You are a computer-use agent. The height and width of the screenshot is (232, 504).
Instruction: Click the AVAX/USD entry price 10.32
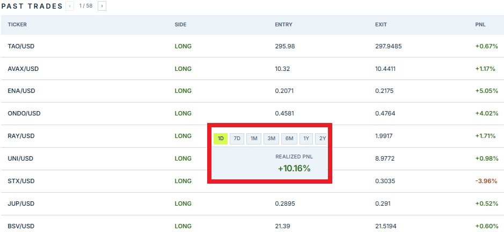282,69
